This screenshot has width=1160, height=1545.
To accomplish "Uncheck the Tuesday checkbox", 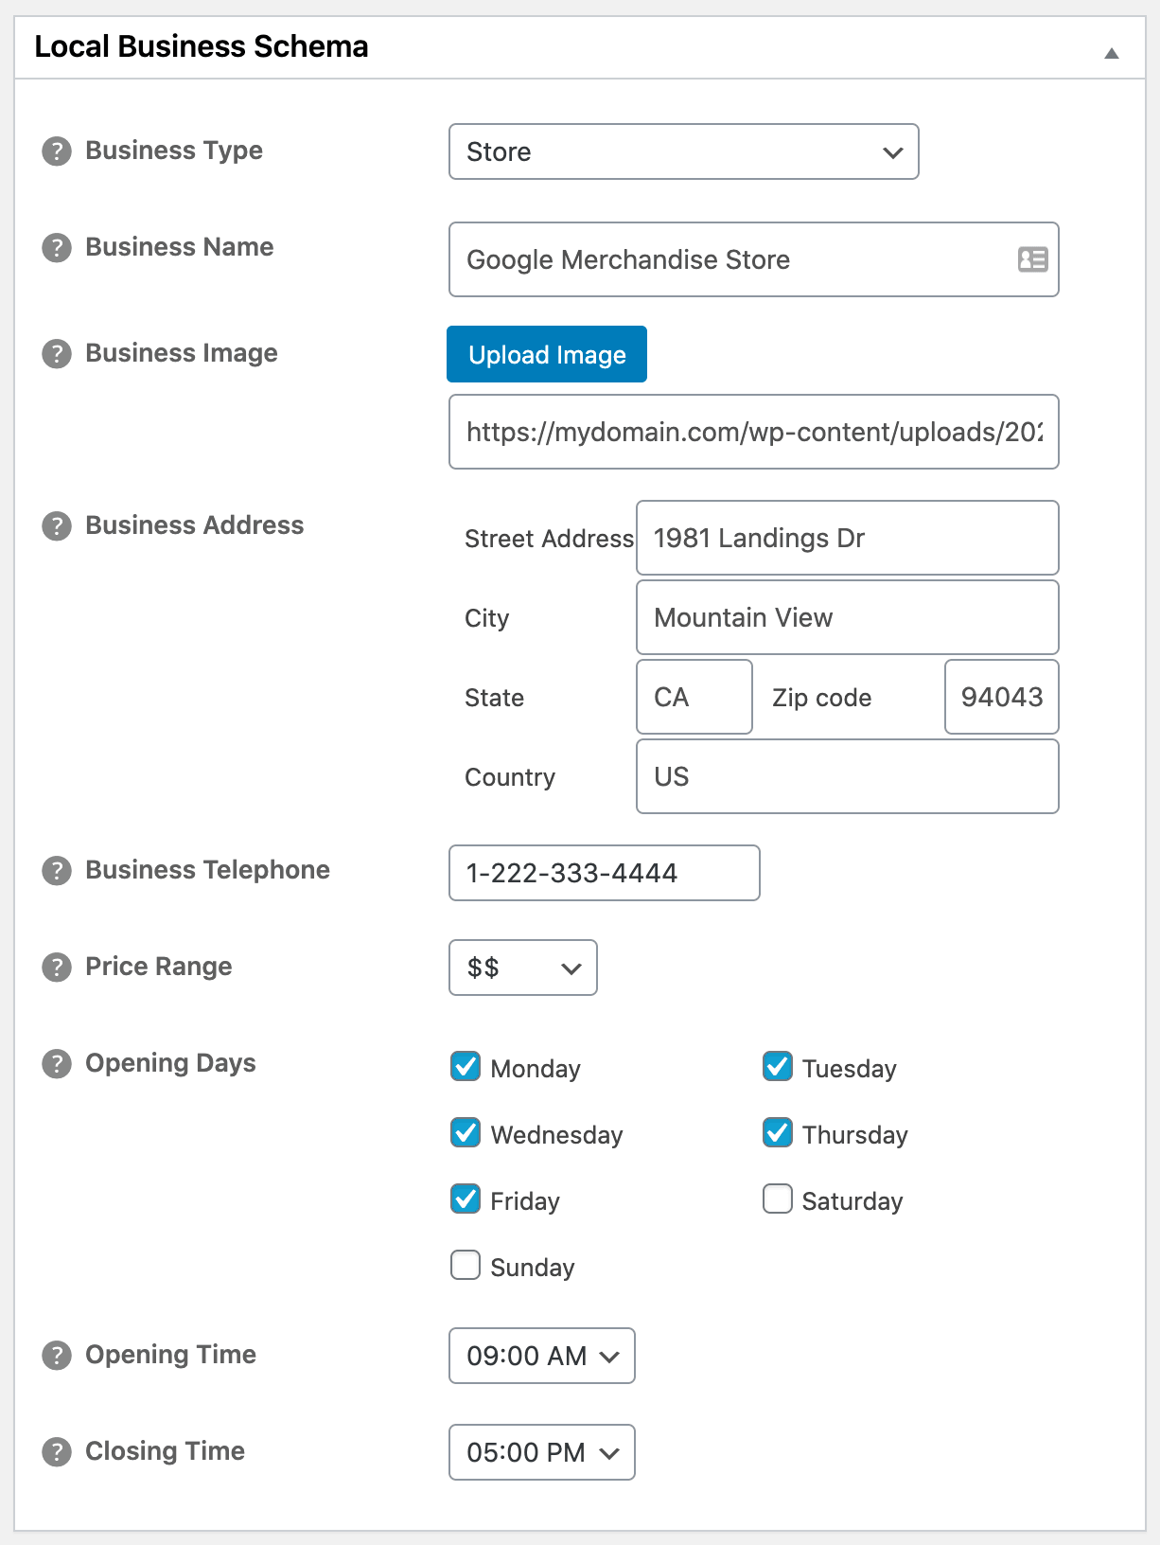I will pos(778,1067).
